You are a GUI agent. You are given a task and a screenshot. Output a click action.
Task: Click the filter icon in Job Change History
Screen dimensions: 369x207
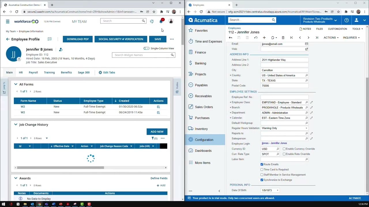pyautogui.click(x=153, y=138)
